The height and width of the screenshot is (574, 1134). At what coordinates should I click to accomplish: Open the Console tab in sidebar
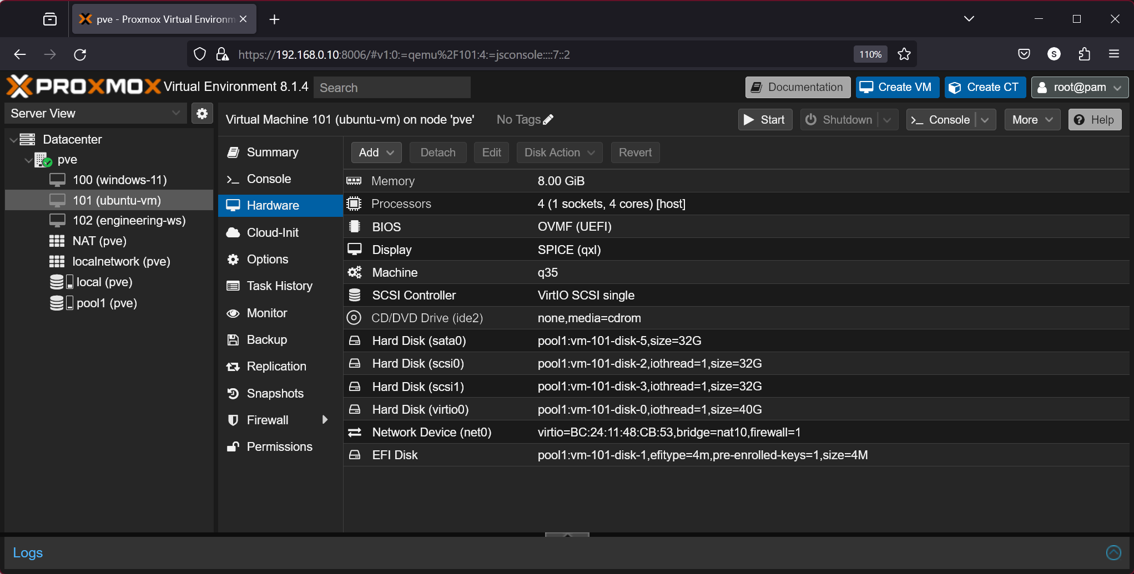pyautogui.click(x=280, y=179)
